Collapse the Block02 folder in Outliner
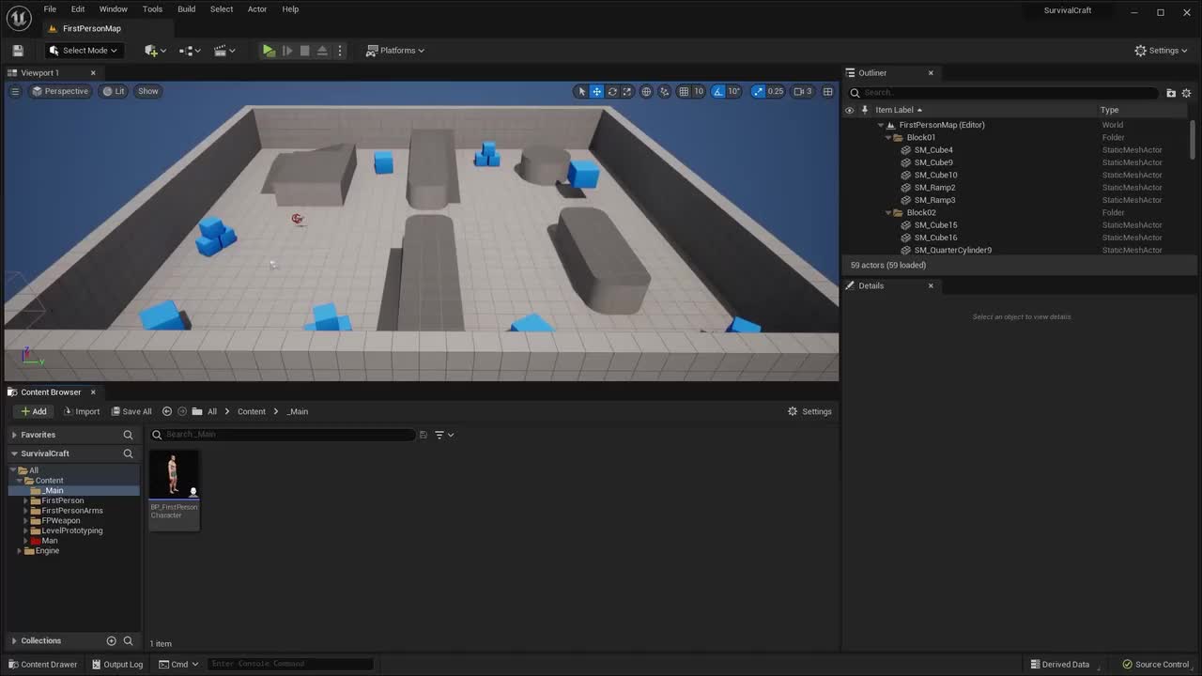This screenshot has width=1202, height=676. 887,212
